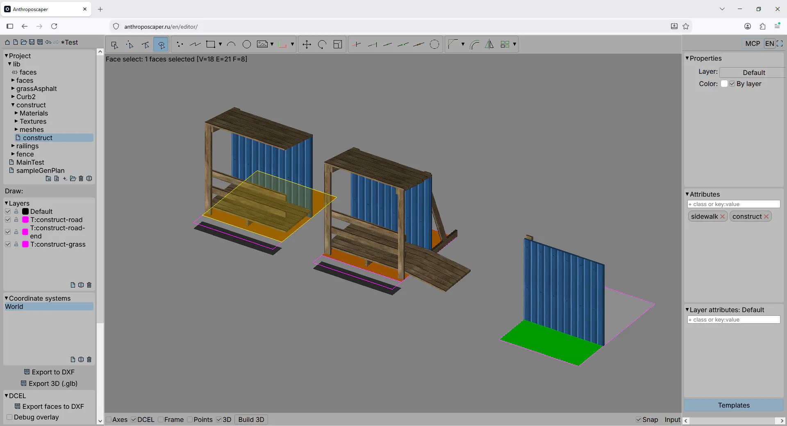The height and width of the screenshot is (426, 787).
Task: Open the rectangle tool dropdown arrow
Action: pos(220,44)
